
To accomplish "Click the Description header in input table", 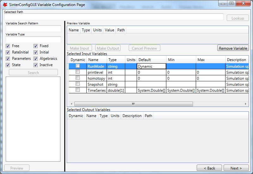I will (x=237, y=60).
